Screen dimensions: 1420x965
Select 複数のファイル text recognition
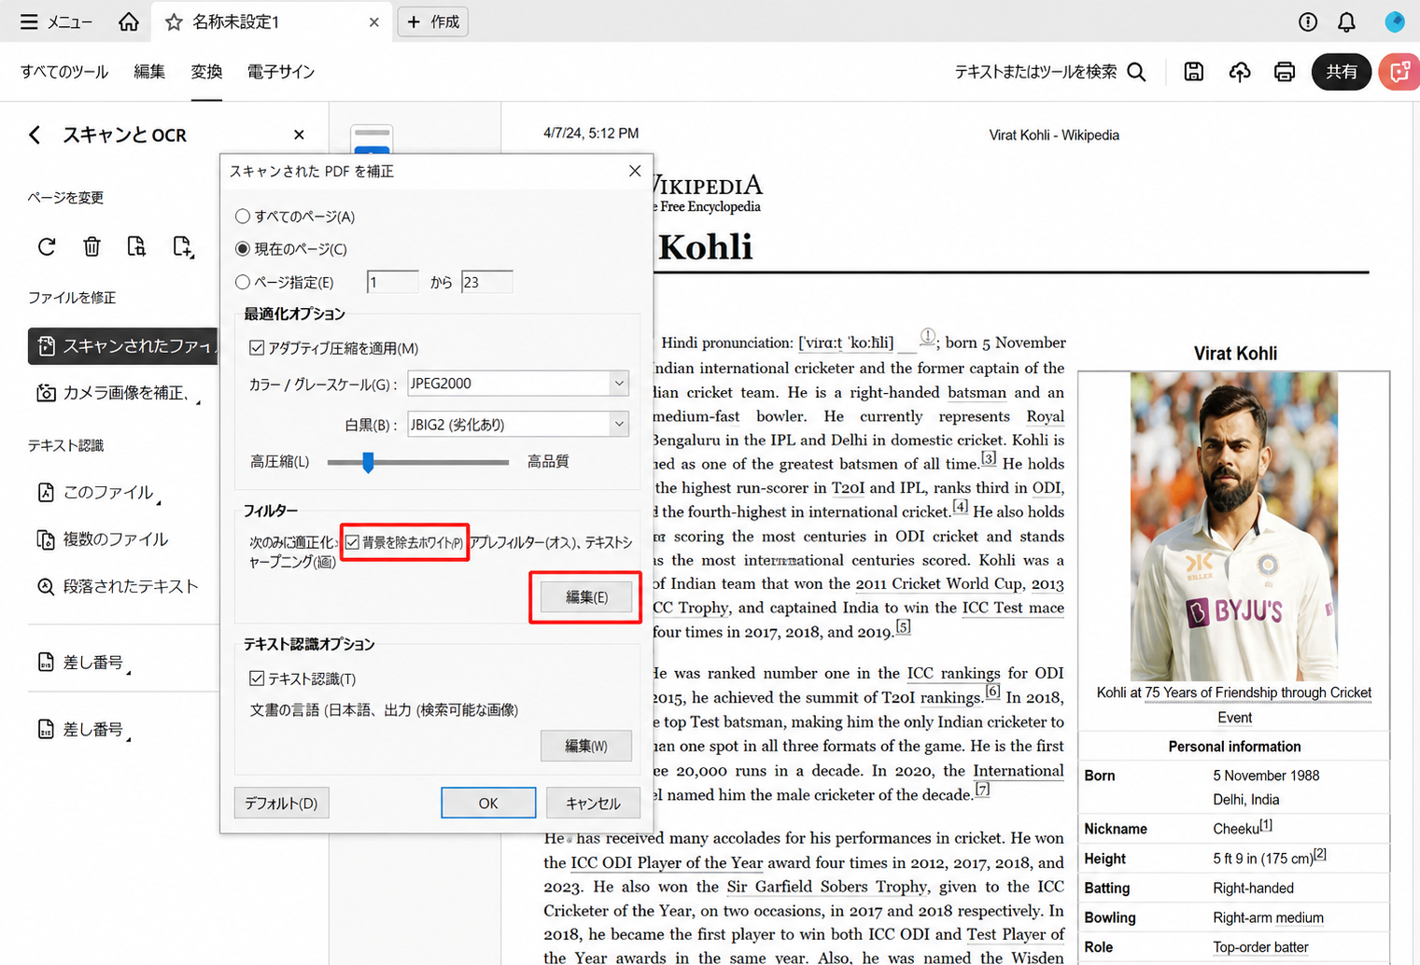103,539
